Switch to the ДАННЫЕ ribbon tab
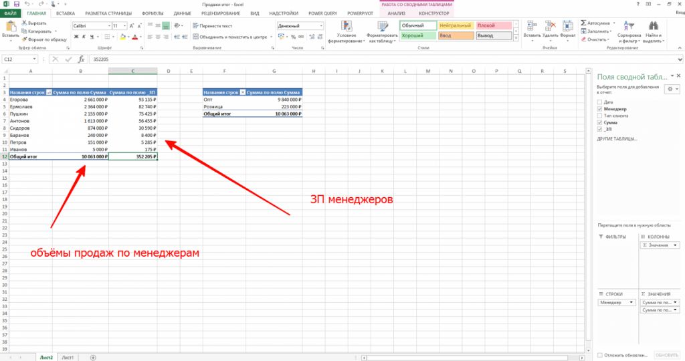The height and width of the screenshot is (361, 685). tap(182, 13)
